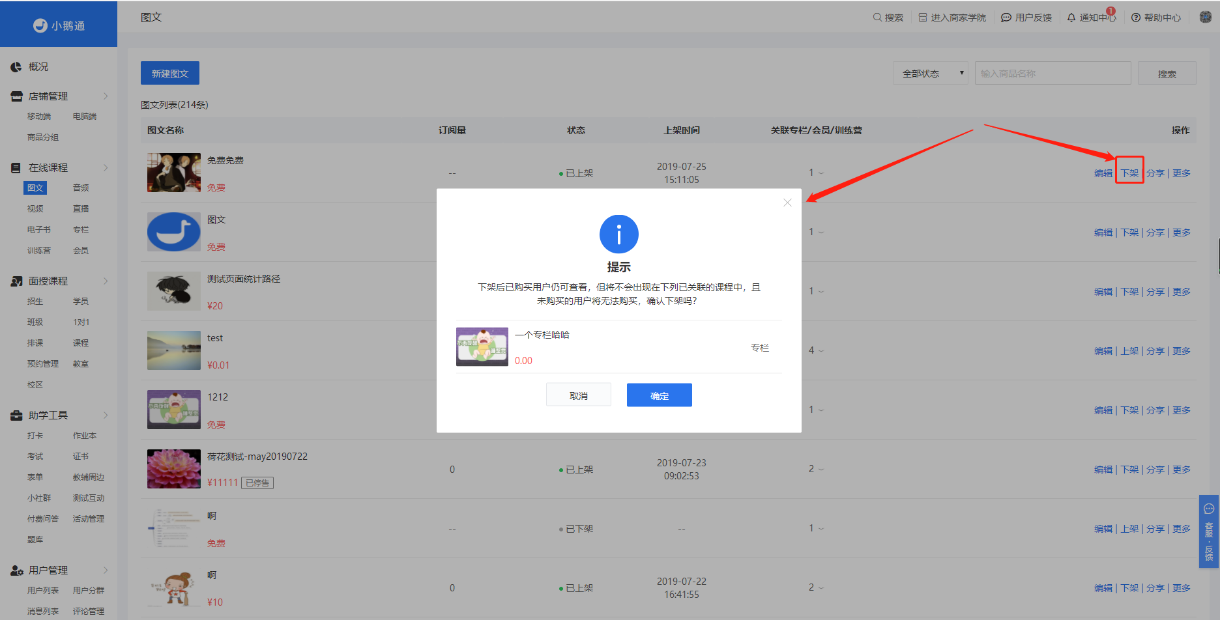Screen dimensions: 1220x620
Task: Open the 帮助中心 question icon
Action: click(1136, 18)
